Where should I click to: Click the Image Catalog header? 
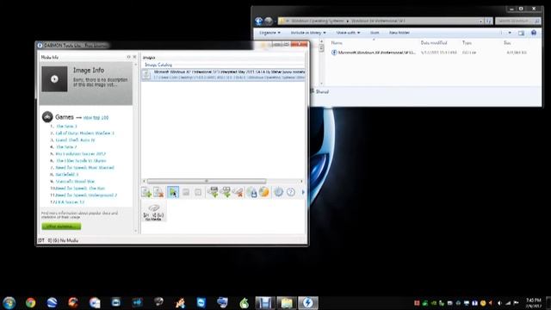(x=158, y=65)
